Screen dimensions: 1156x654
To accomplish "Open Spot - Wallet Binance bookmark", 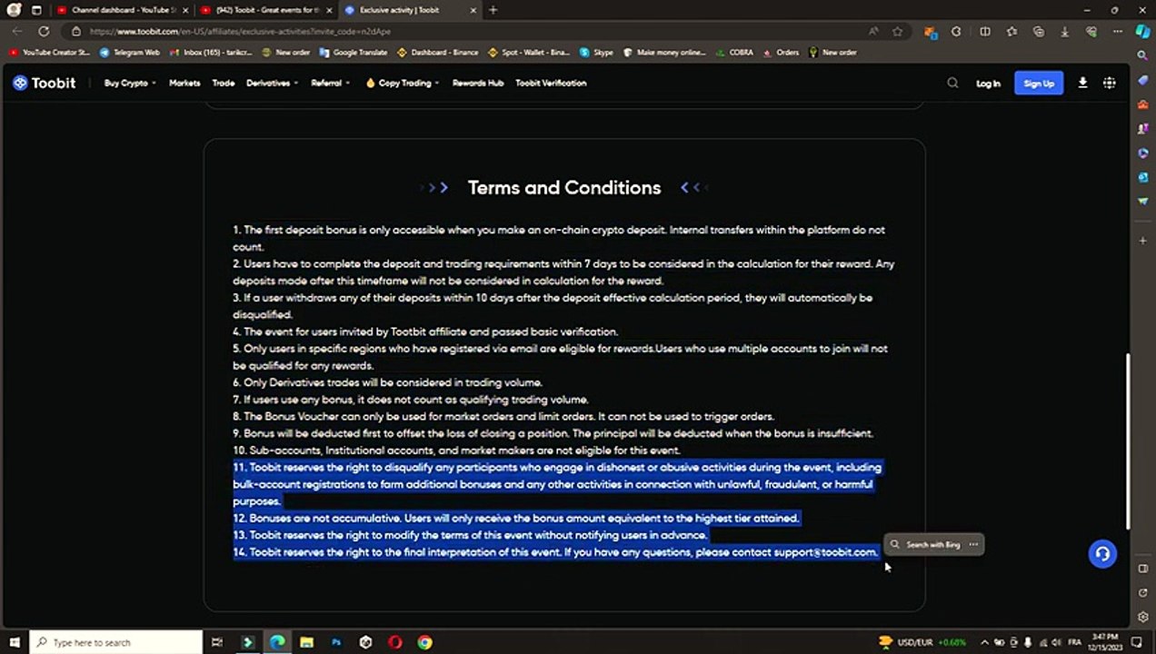I will tap(529, 53).
